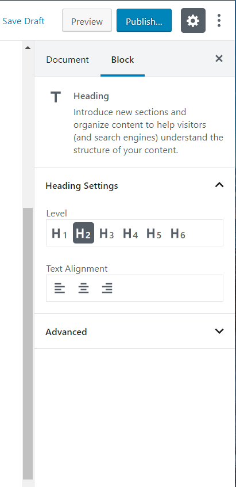This screenshot has width=236, height=487.
Task: Pick the H5 heading level
Action: [154, 233]
